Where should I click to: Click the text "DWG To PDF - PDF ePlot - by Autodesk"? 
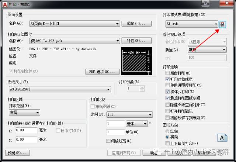(63, 49)
